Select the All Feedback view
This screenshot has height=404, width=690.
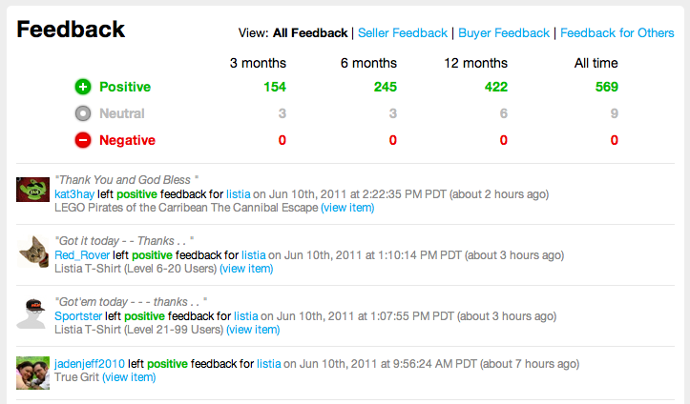[x=310, y=33]
